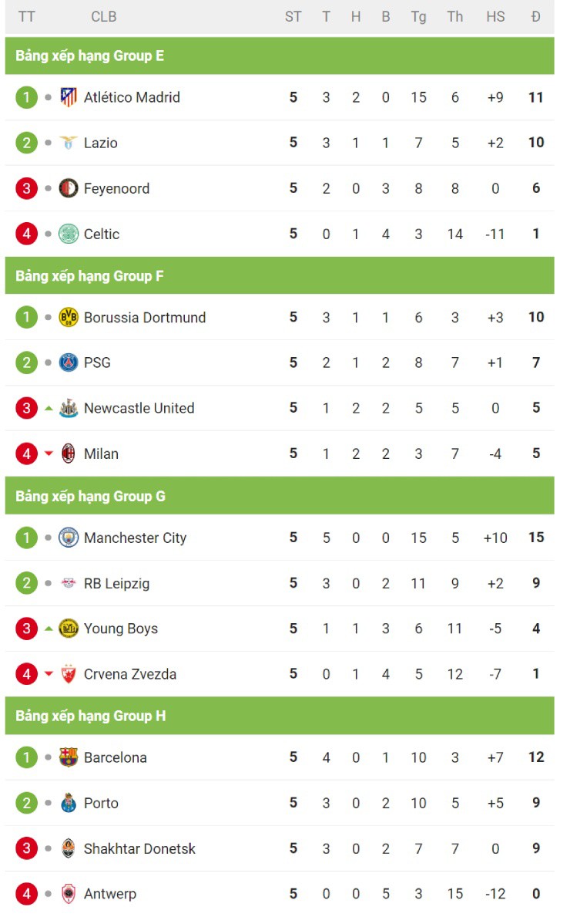
Task: Click the Bảng xếp hạng Group G header
Action: [90, 496]
